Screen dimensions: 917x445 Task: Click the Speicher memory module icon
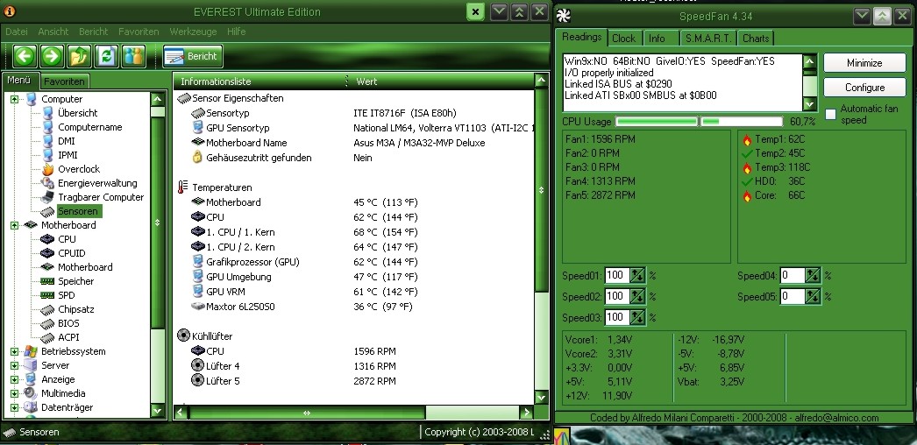coord(47,281)
